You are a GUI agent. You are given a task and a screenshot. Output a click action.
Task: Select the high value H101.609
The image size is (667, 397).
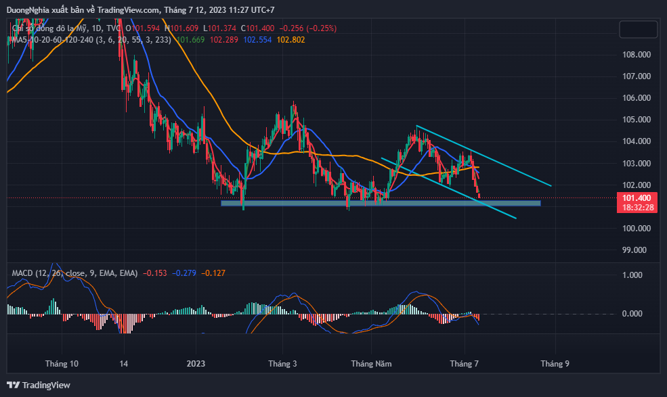click(x=181, y=28)
